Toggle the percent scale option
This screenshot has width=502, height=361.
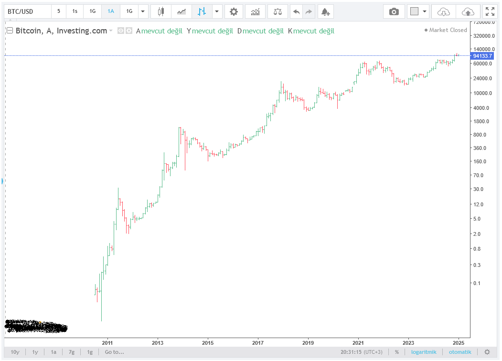click(x=396, y=352)
